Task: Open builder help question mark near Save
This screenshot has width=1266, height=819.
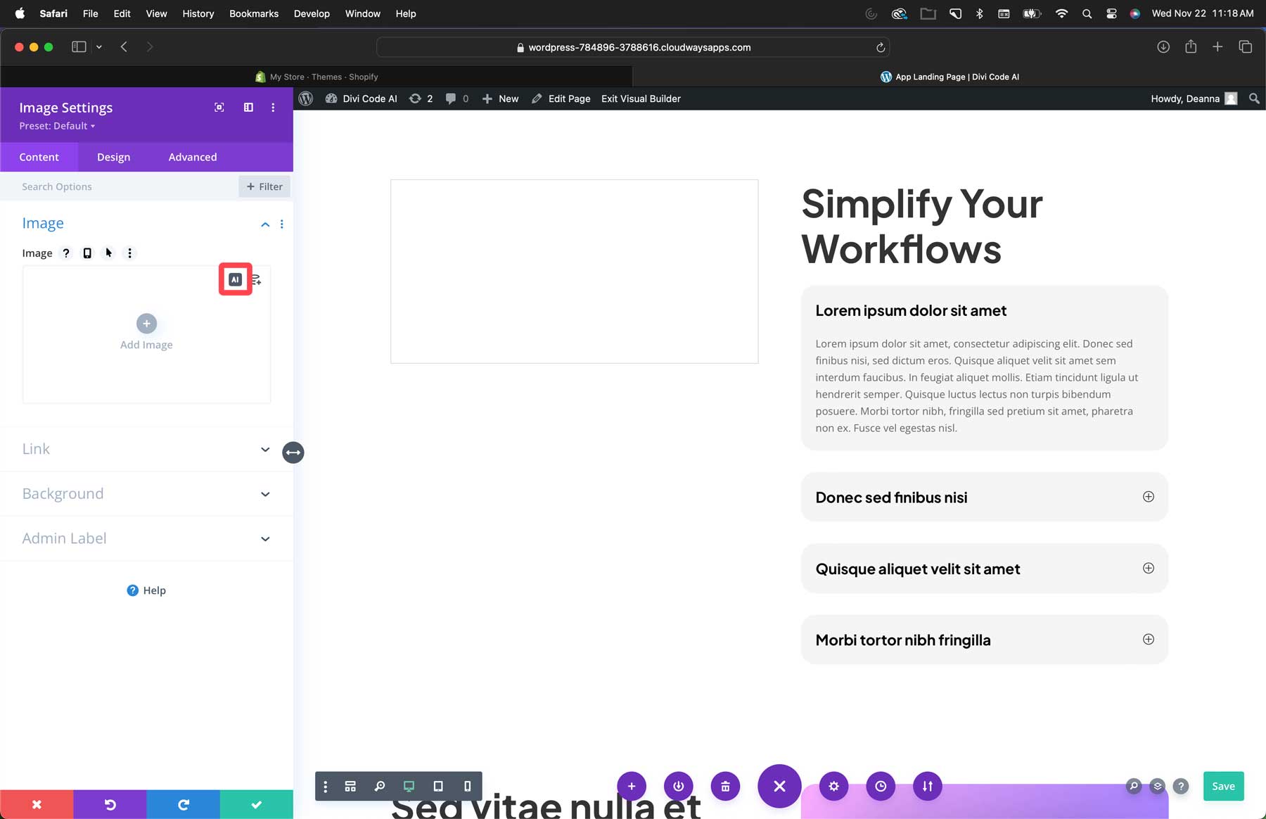Action: (1181, 786)
